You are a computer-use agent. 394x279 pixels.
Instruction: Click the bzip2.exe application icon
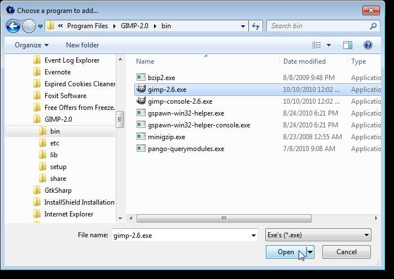point(141,77)
